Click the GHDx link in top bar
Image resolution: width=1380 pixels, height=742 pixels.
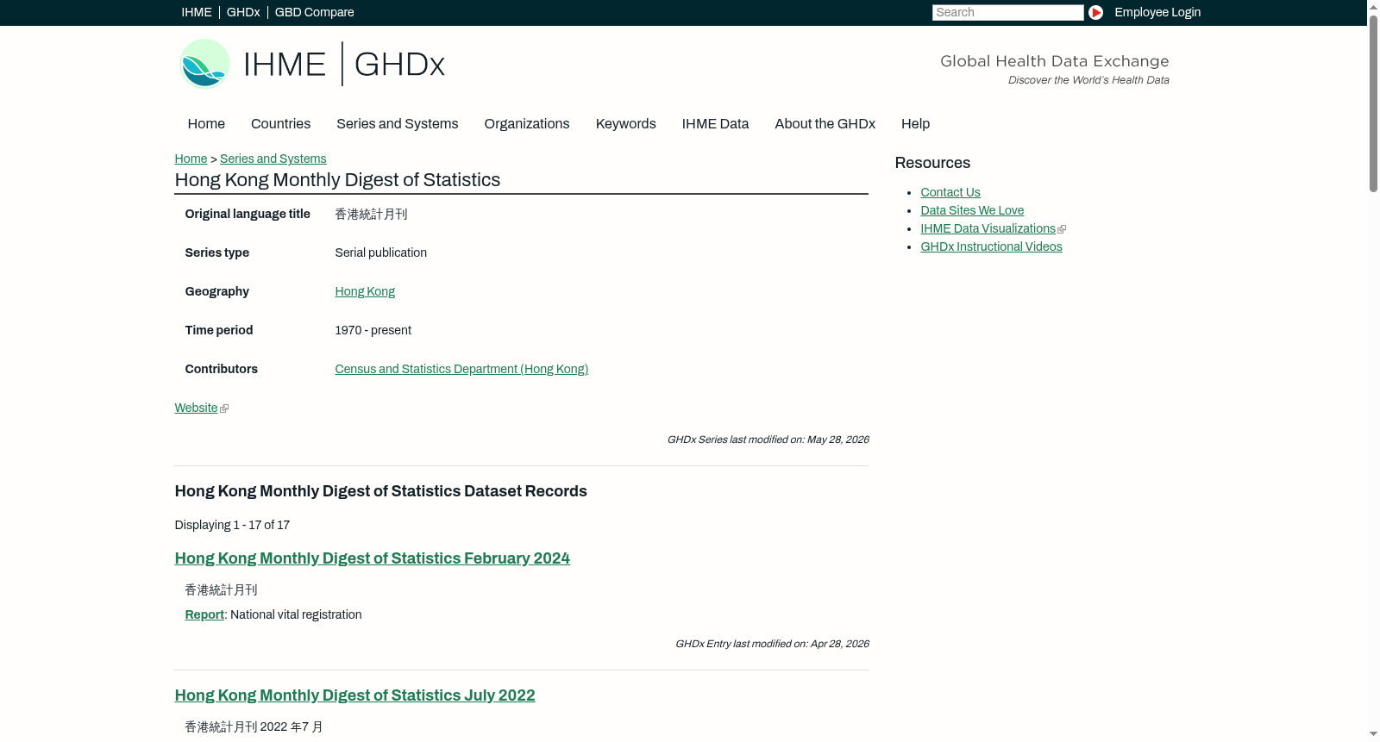click(x=243, y=12)
